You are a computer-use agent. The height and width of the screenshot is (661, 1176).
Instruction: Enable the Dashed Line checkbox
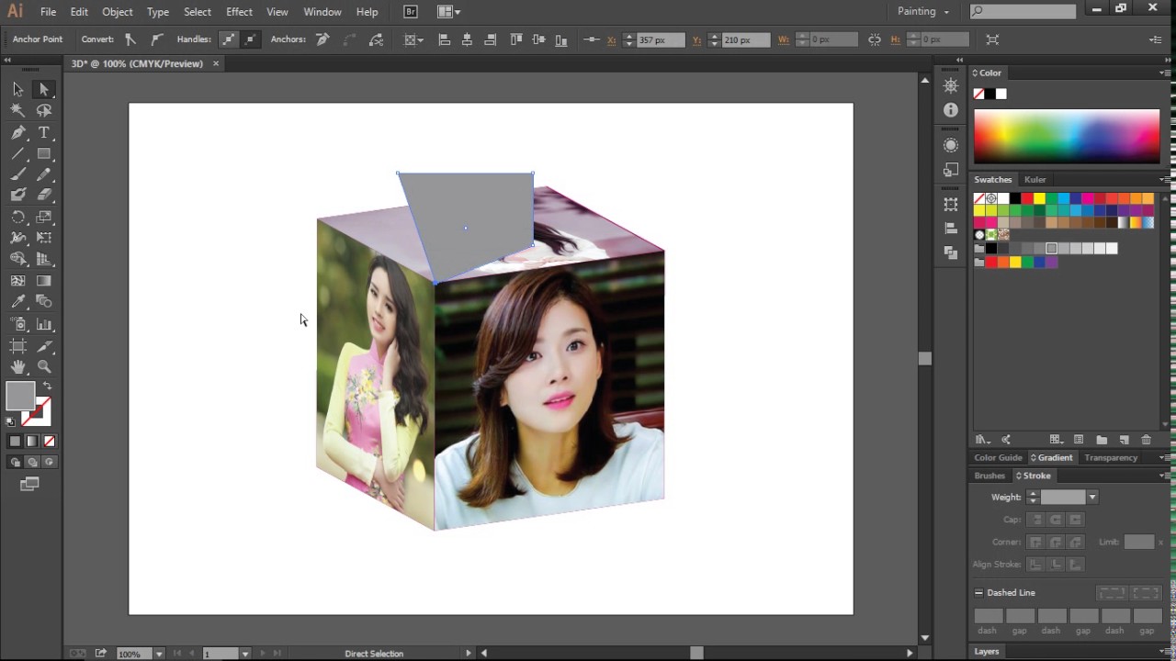point(978,592)
